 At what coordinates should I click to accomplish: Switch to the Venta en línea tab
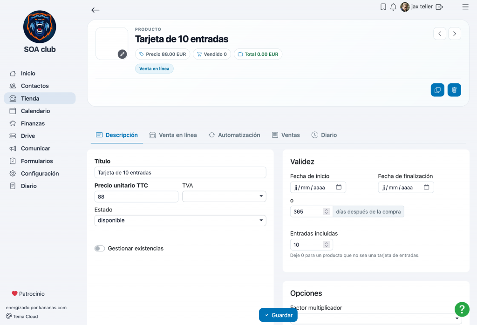click(x=173, y=135)
